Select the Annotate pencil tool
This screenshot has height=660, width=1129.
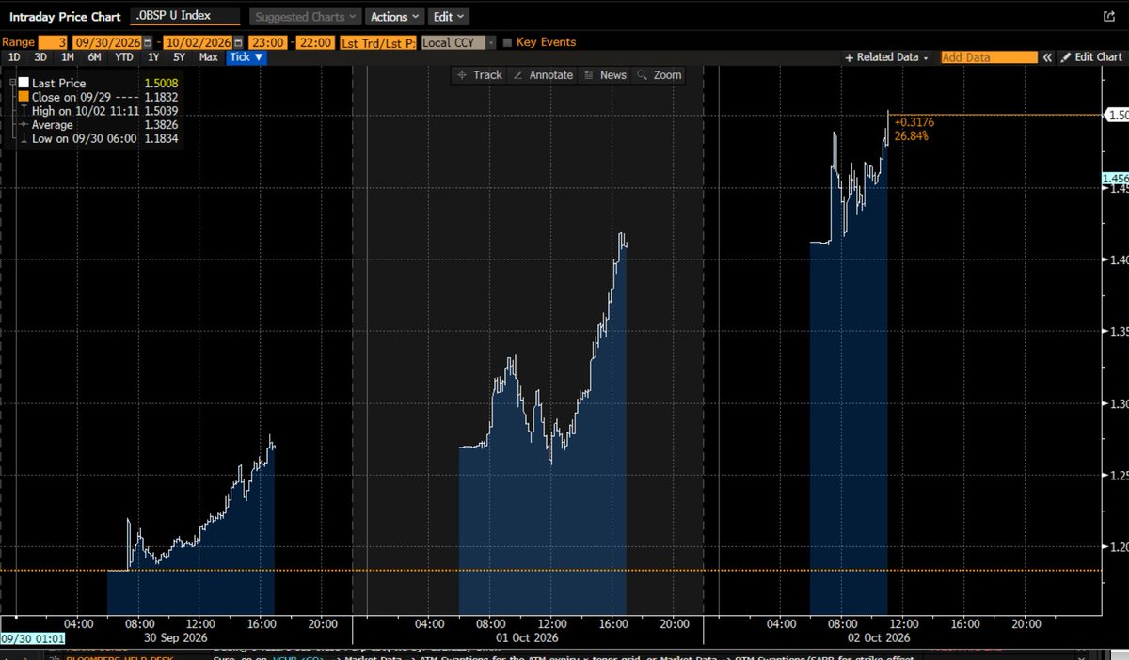[544, 75]
